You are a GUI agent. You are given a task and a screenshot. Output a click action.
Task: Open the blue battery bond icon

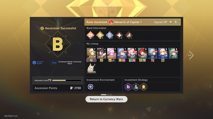point(110,35)
